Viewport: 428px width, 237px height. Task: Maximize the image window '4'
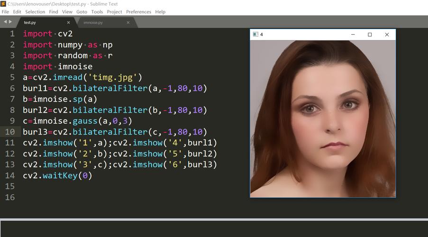[x=370, y=35]
